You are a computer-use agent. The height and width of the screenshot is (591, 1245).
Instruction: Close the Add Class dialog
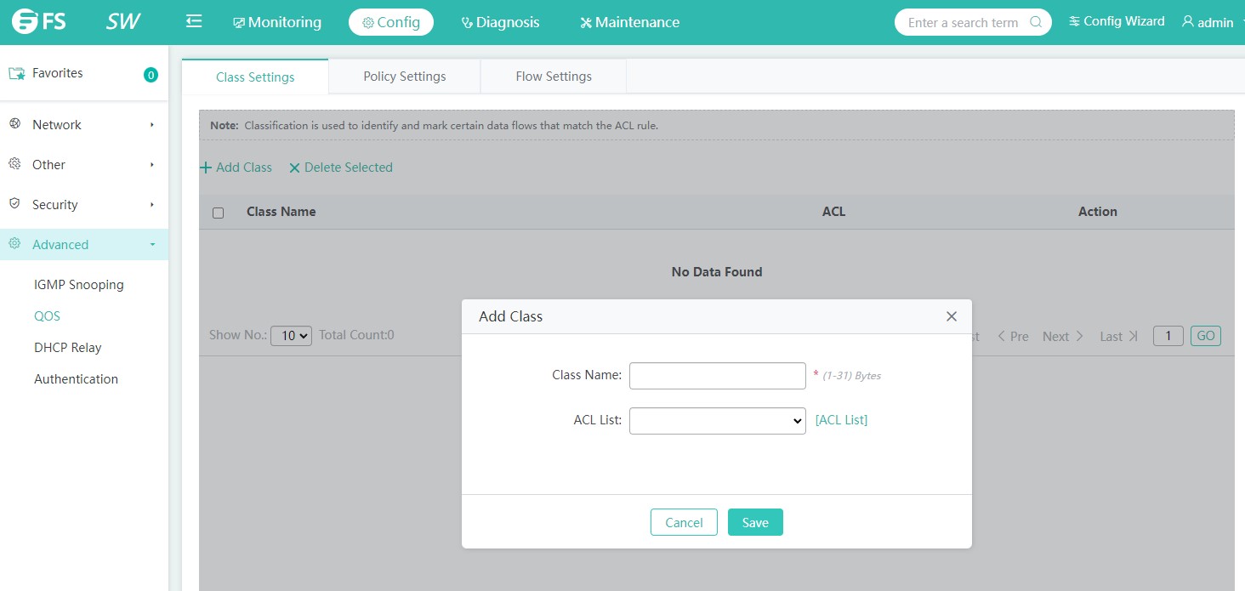(x=952, y=316)
